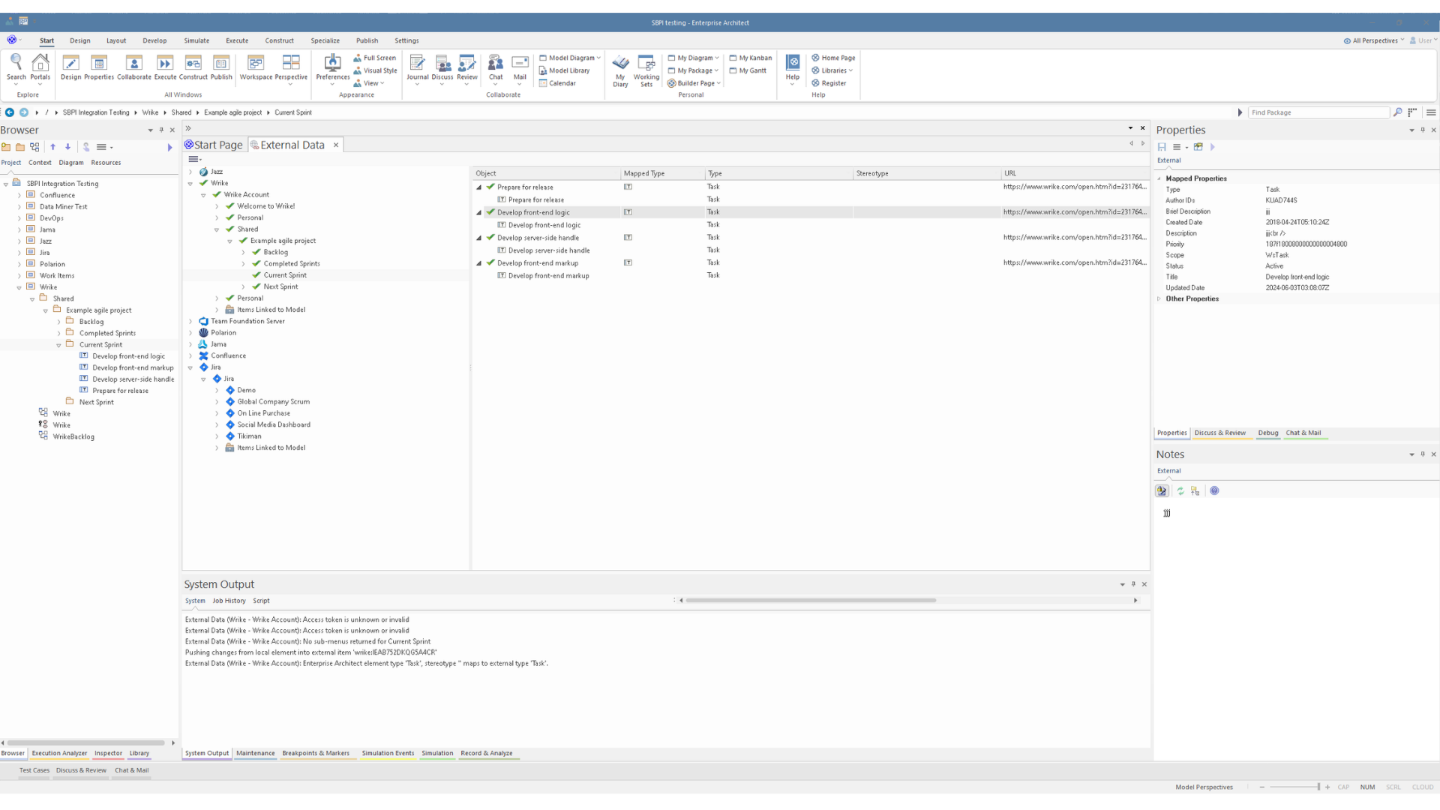Click the Help icon on the ribbon
The height and width of the screenshot is (810, 1440).
[793, 69]
